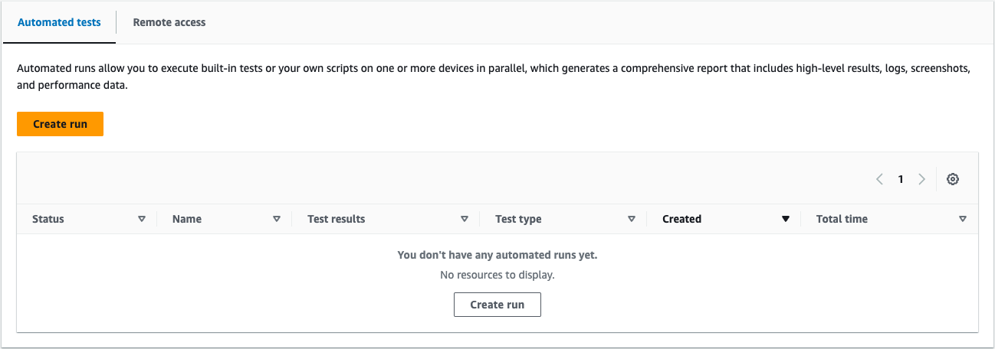Switch to the Automated tests tab
The image size is (995, 349).
[x=59, y=22]
